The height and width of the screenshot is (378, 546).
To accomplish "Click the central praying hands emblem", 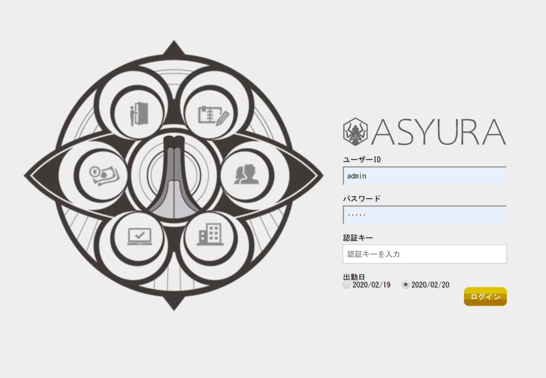I will [174, 177].
